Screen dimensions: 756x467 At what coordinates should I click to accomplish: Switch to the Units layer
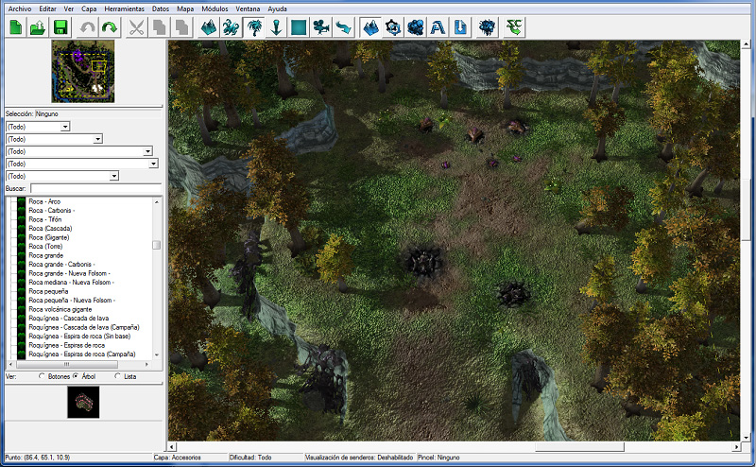click(x=231, y=27)
